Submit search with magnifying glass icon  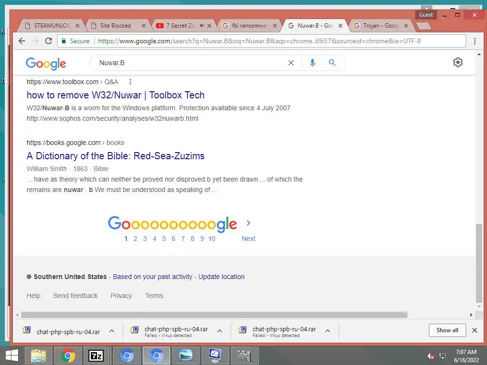[332, 63]
